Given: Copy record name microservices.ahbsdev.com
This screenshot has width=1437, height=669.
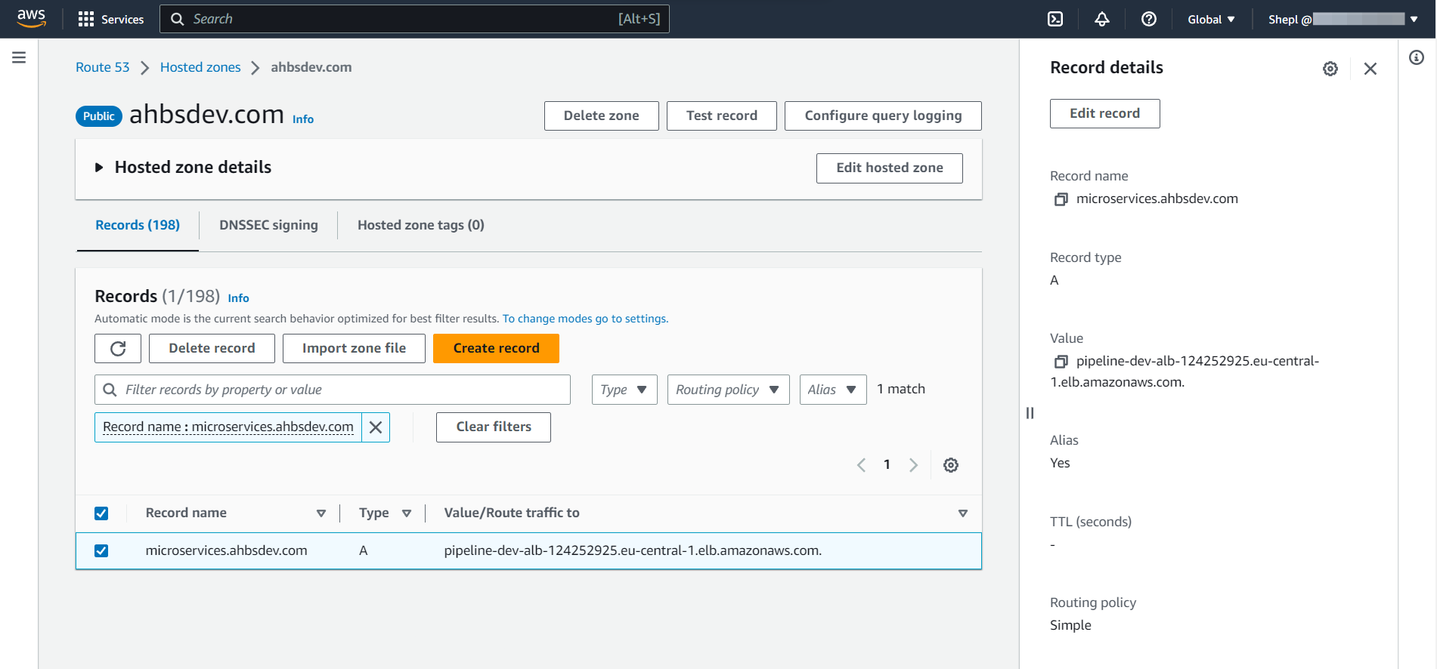Looking at the screenshot, I should point(1061,199).
